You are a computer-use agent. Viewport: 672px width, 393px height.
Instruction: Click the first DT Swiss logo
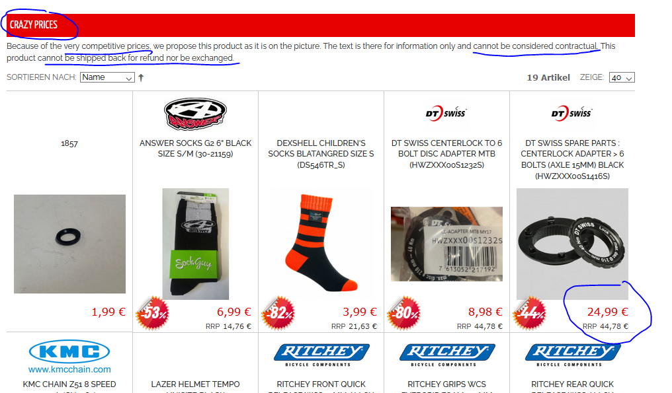(x=446, y=114)
